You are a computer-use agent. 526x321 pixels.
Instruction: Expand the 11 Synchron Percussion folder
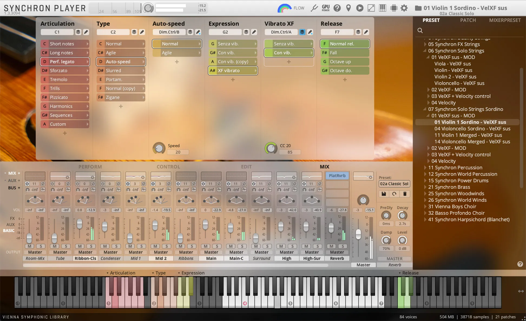click(425, 168)
